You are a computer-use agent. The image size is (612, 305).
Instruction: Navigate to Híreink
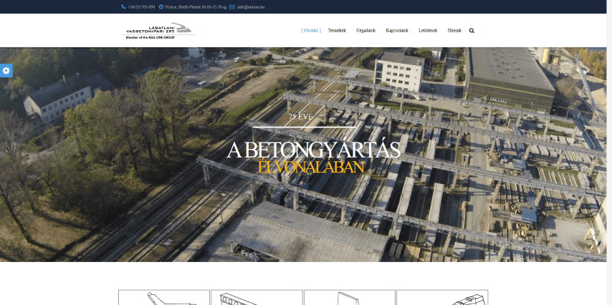(454, 31)
